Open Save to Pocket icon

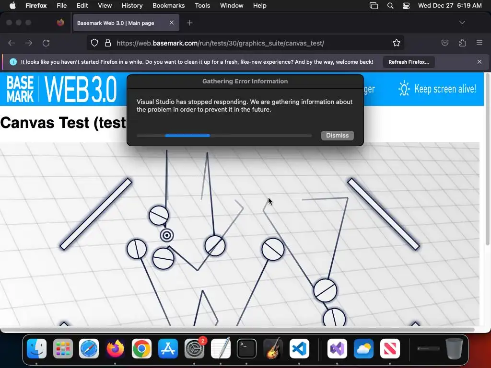tap(445, 43)
